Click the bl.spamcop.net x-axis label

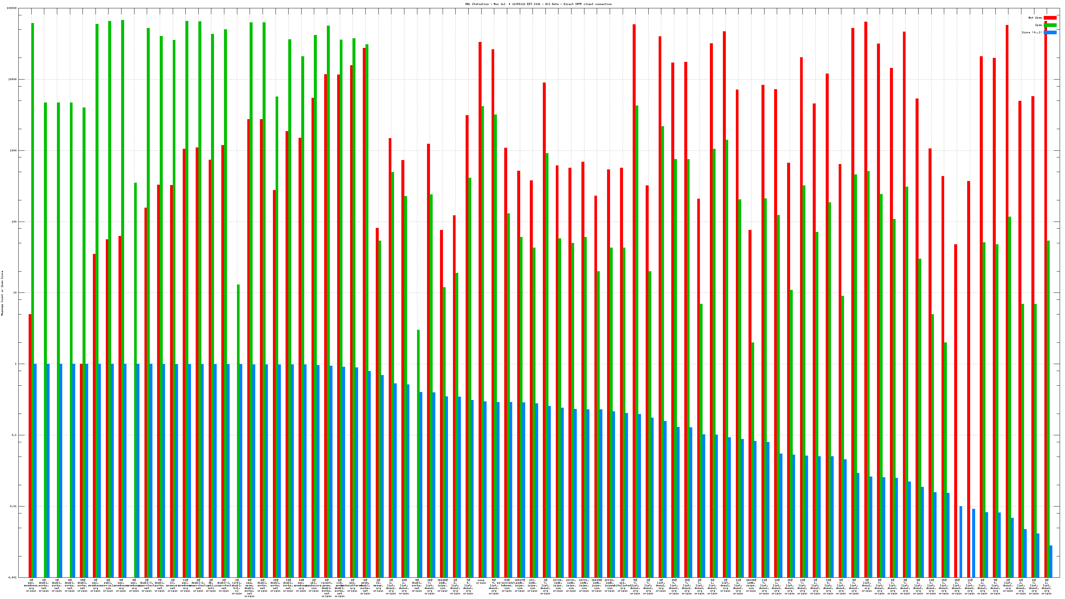(x=172, y=585)
